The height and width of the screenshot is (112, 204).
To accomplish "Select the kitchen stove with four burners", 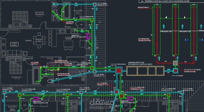I will (x=62, y=31).
